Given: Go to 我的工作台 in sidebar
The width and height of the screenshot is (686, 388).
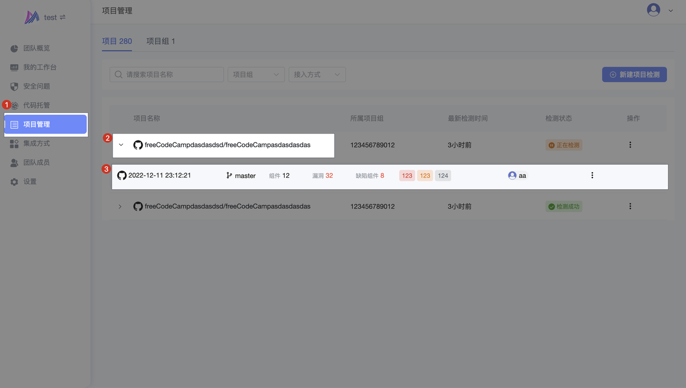Looking at the screenshot, I should click(39, 68).
